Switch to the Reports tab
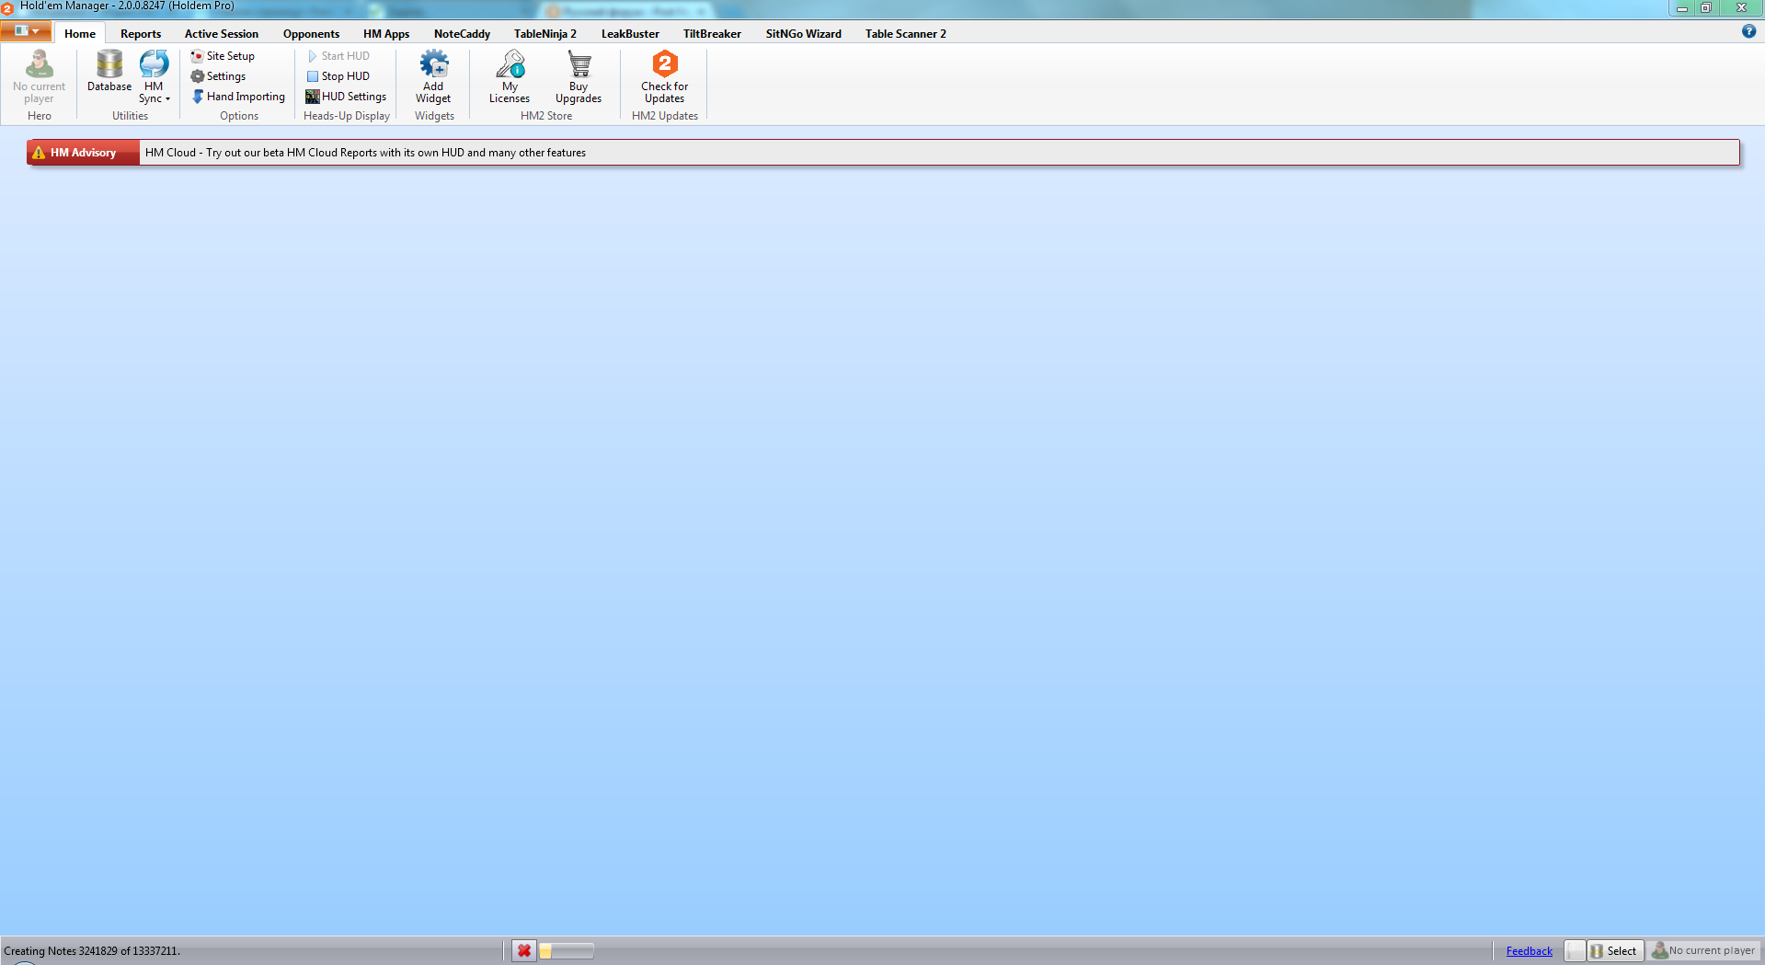1765x965 pixels. click(141, 34)
